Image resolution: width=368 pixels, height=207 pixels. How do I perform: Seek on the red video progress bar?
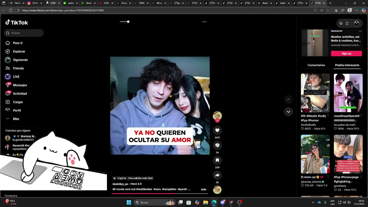pos(160,193)
